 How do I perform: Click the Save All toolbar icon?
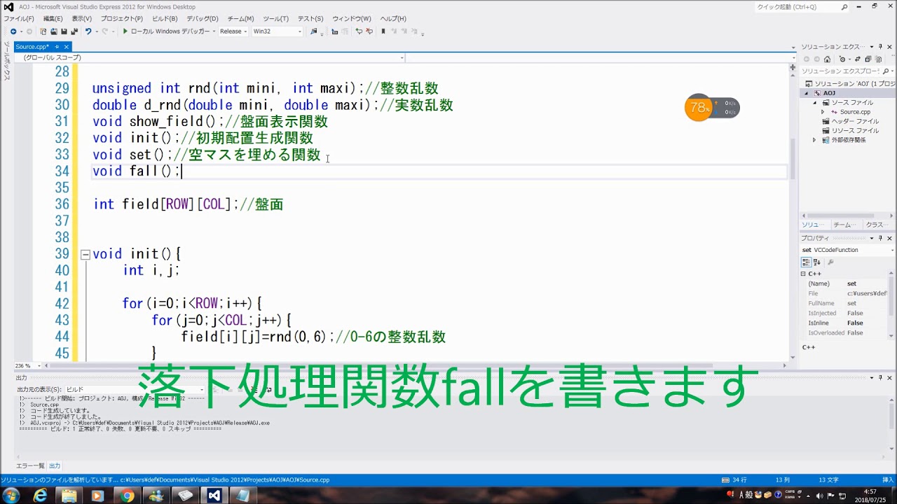74,31
